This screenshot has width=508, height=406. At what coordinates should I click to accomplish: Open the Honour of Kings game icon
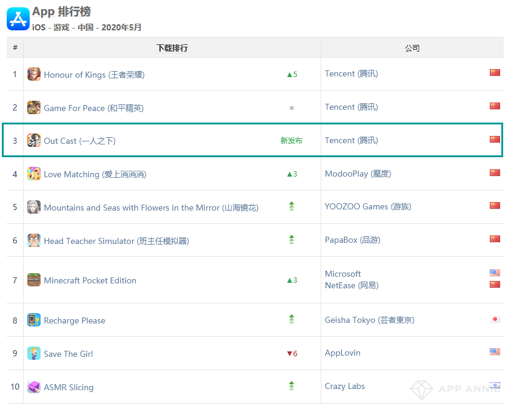34,74
